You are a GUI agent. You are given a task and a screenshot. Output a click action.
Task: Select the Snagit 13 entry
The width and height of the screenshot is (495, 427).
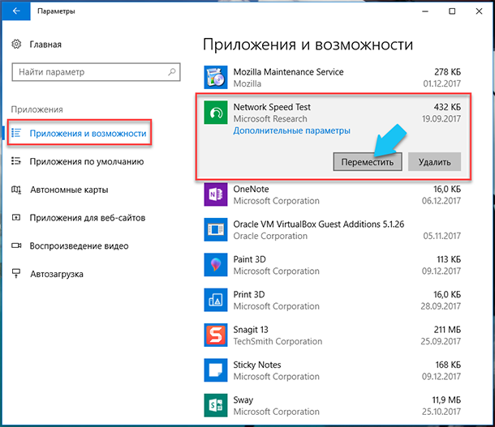(332, 335)
